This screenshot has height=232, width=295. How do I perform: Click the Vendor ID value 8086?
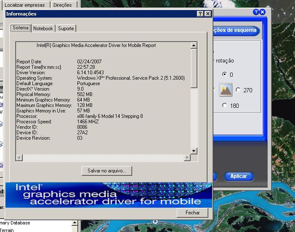coord(82,127)
